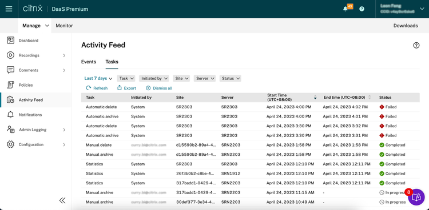Click the Manual delete task cell

pyautogui.click(x=99, y=145)
